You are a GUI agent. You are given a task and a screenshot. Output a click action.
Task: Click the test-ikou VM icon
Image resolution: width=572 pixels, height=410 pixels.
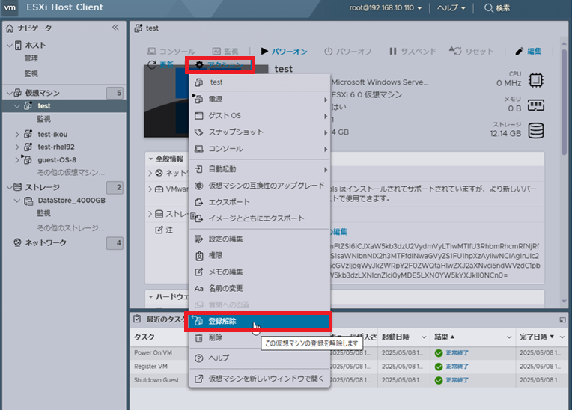(x=28, y=134)
